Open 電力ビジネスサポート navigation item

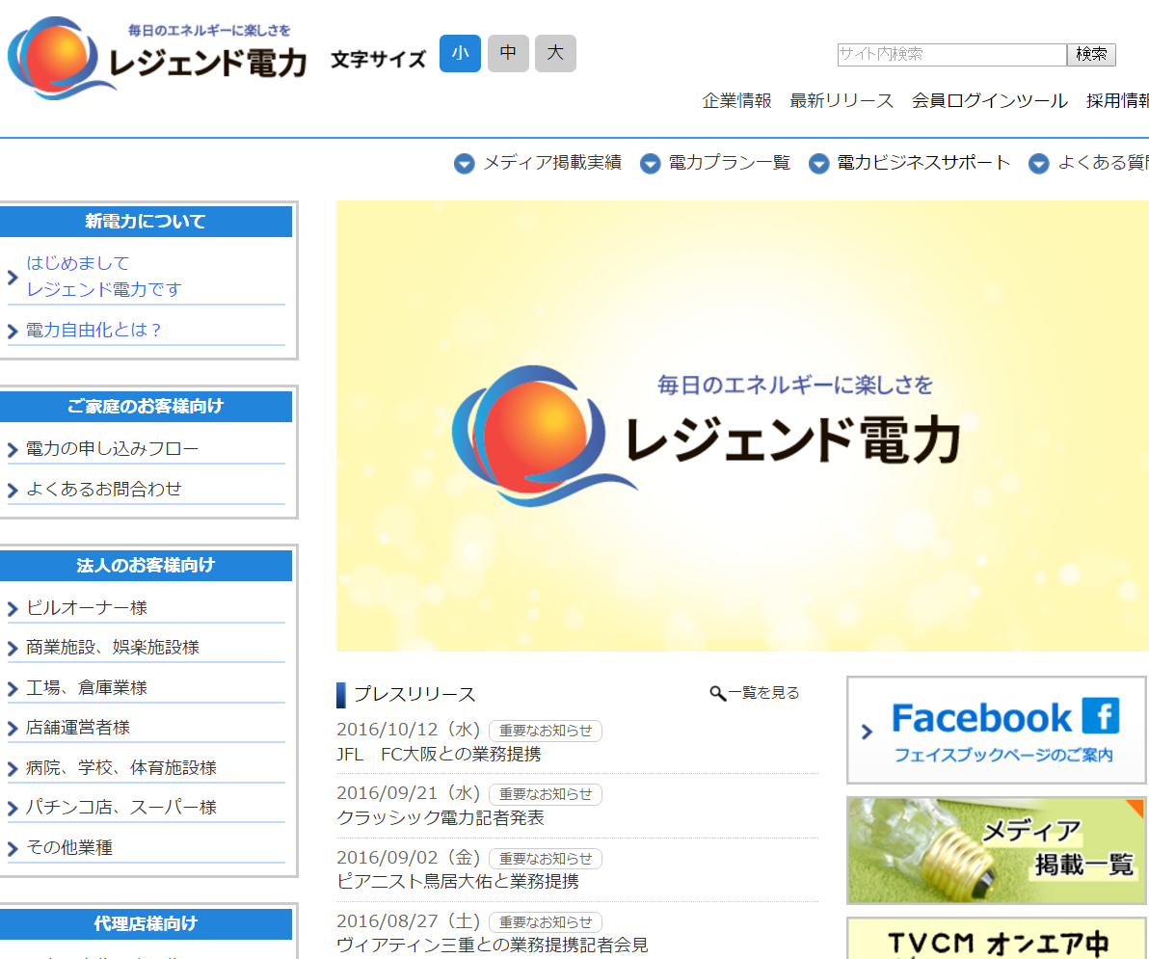[x=923, y=163]
